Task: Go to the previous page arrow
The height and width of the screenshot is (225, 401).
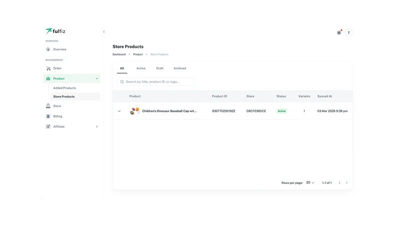Action: tap(339, 182)
